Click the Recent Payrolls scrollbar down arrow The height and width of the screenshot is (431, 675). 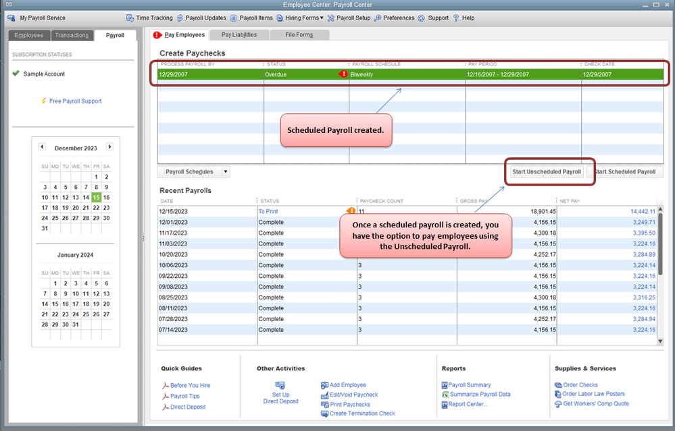point(660,341)
